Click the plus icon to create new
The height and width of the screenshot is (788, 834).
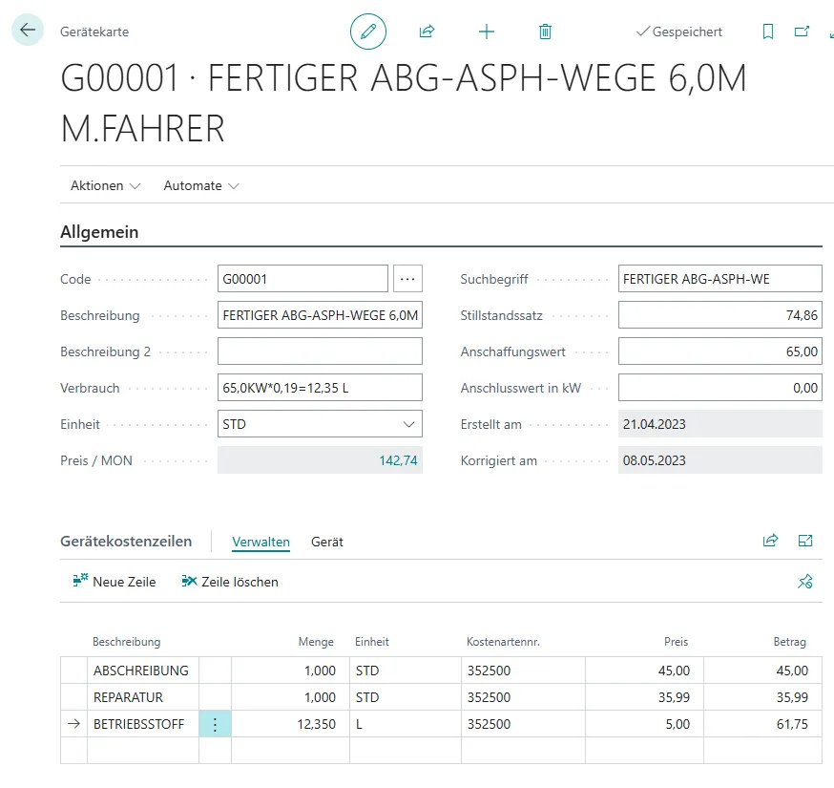(487, 32)
